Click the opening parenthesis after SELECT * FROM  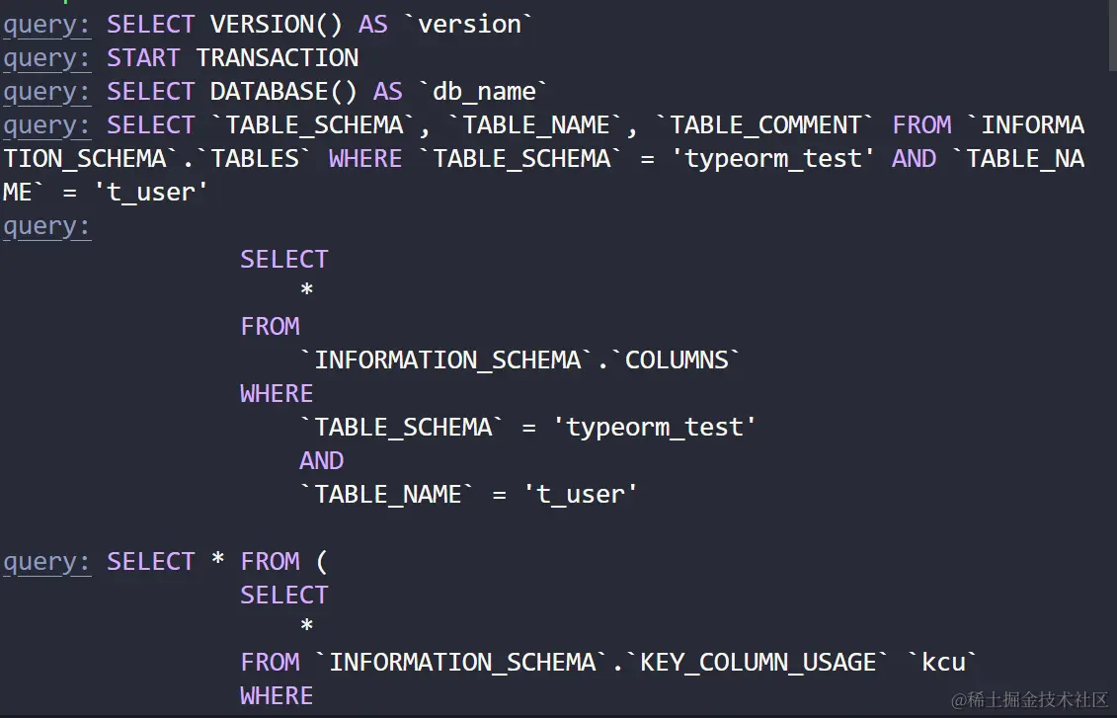(321, 561)
